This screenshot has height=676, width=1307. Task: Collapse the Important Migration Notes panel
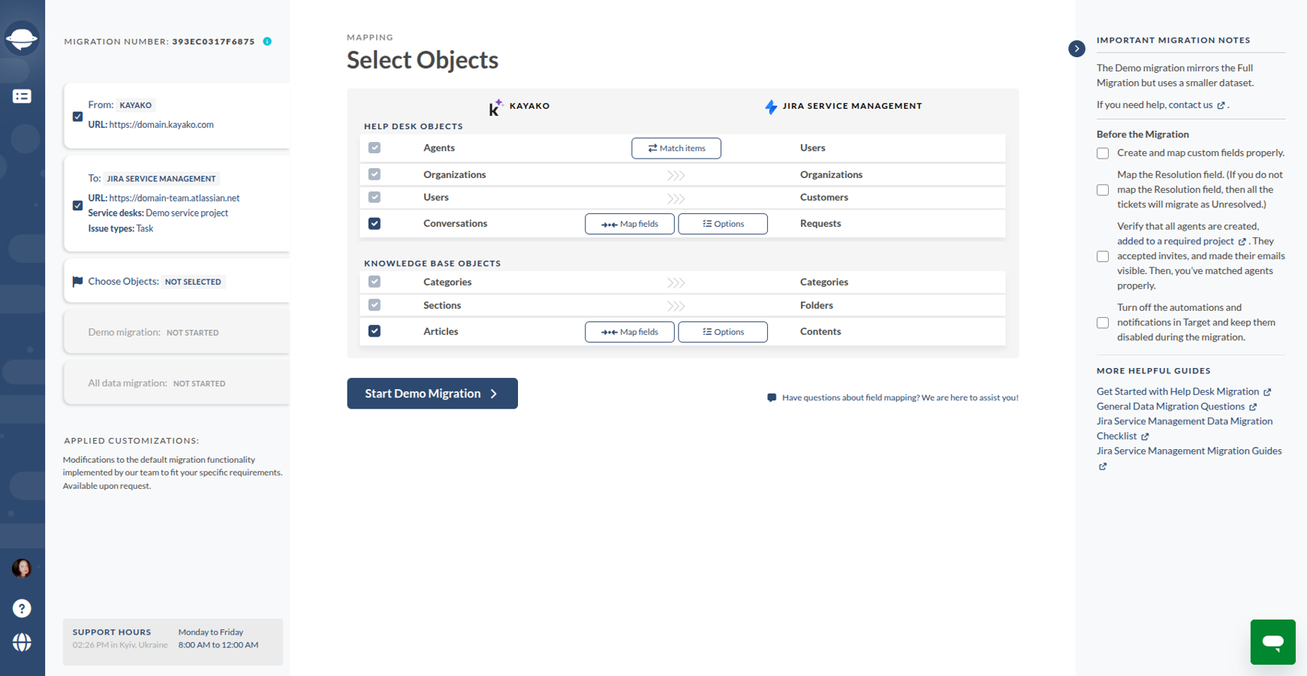pyautogui.click(x=1077, y=49)
